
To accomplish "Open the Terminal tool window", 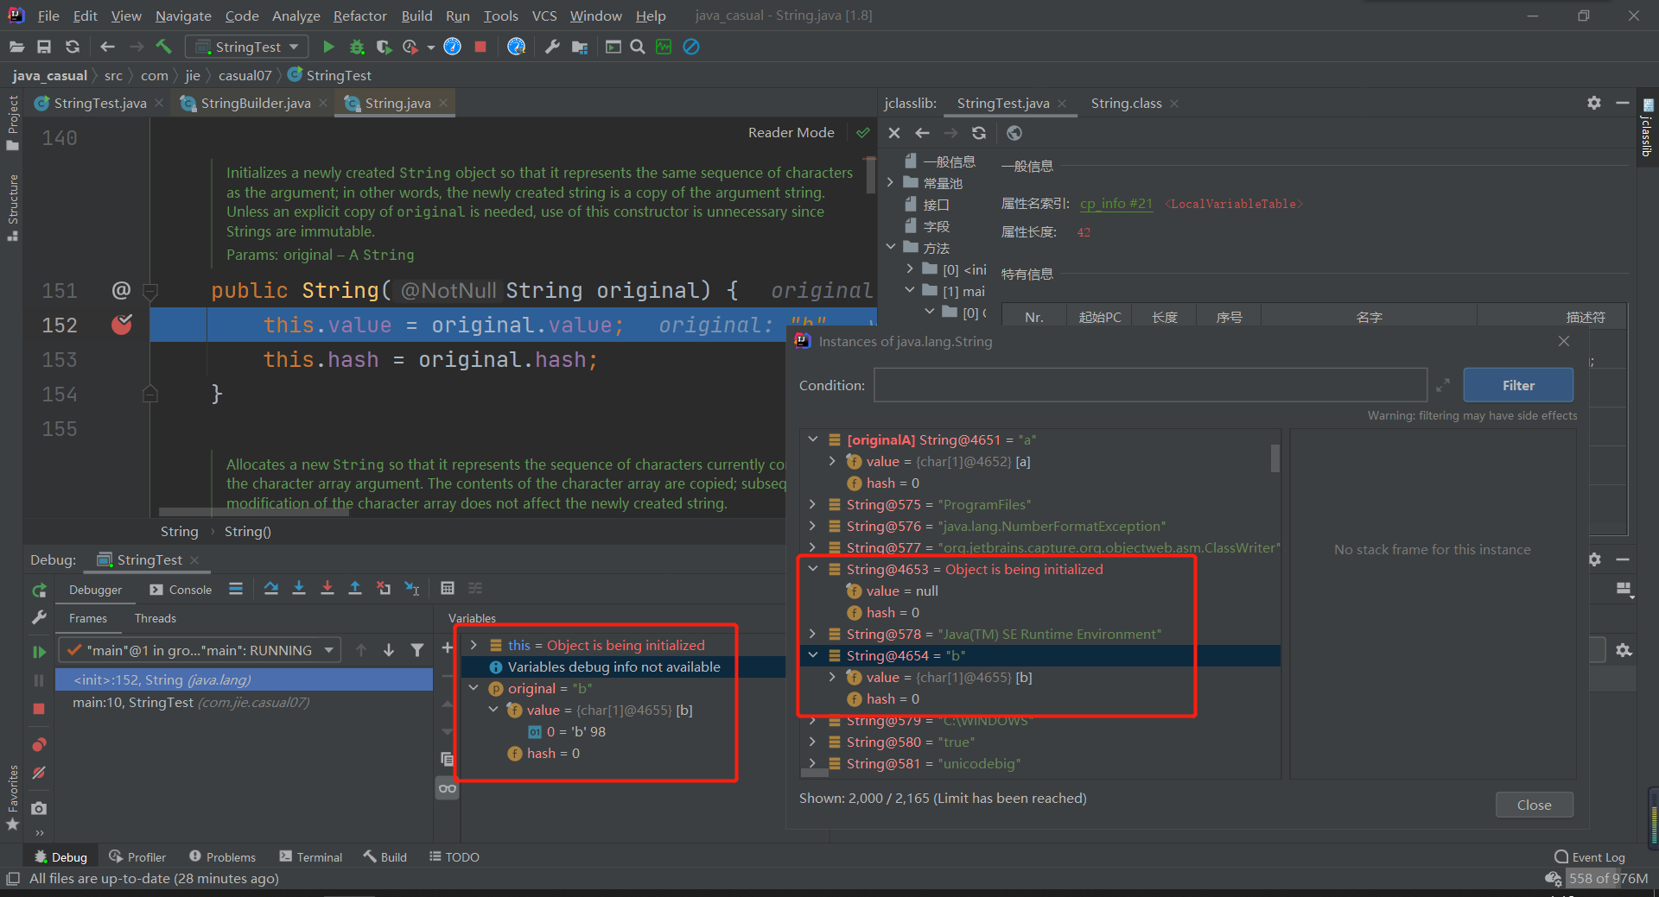I will [311, 856].
